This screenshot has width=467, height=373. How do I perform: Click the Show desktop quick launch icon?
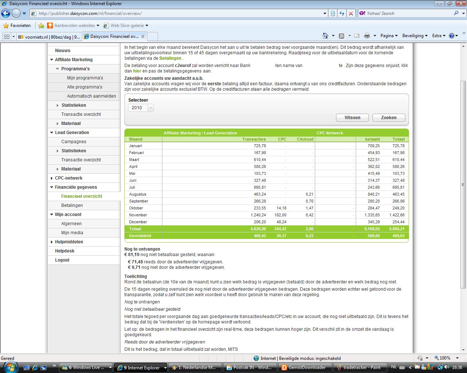click(27, 368)
